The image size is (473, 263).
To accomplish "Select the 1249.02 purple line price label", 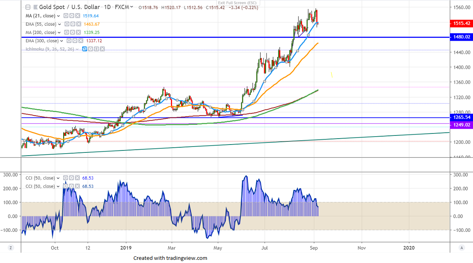I will 461,125.
